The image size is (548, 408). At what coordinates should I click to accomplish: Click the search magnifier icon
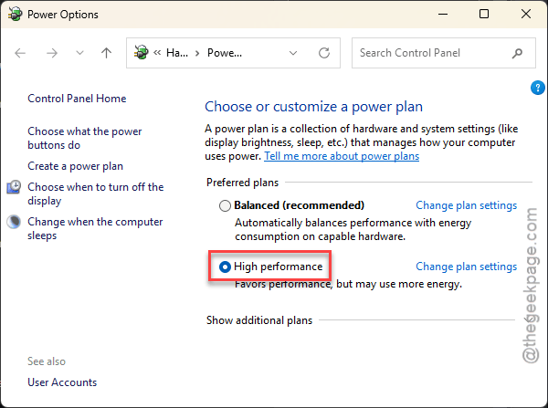[x=517, y=53]
